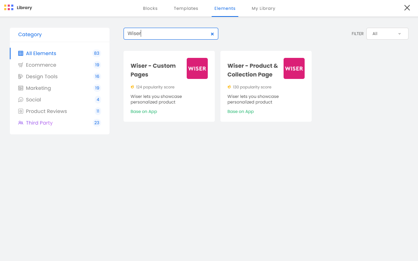This screenshot has width=418, height=261.
Task: Select the Design Tools category
Action: tap(60, 76)
